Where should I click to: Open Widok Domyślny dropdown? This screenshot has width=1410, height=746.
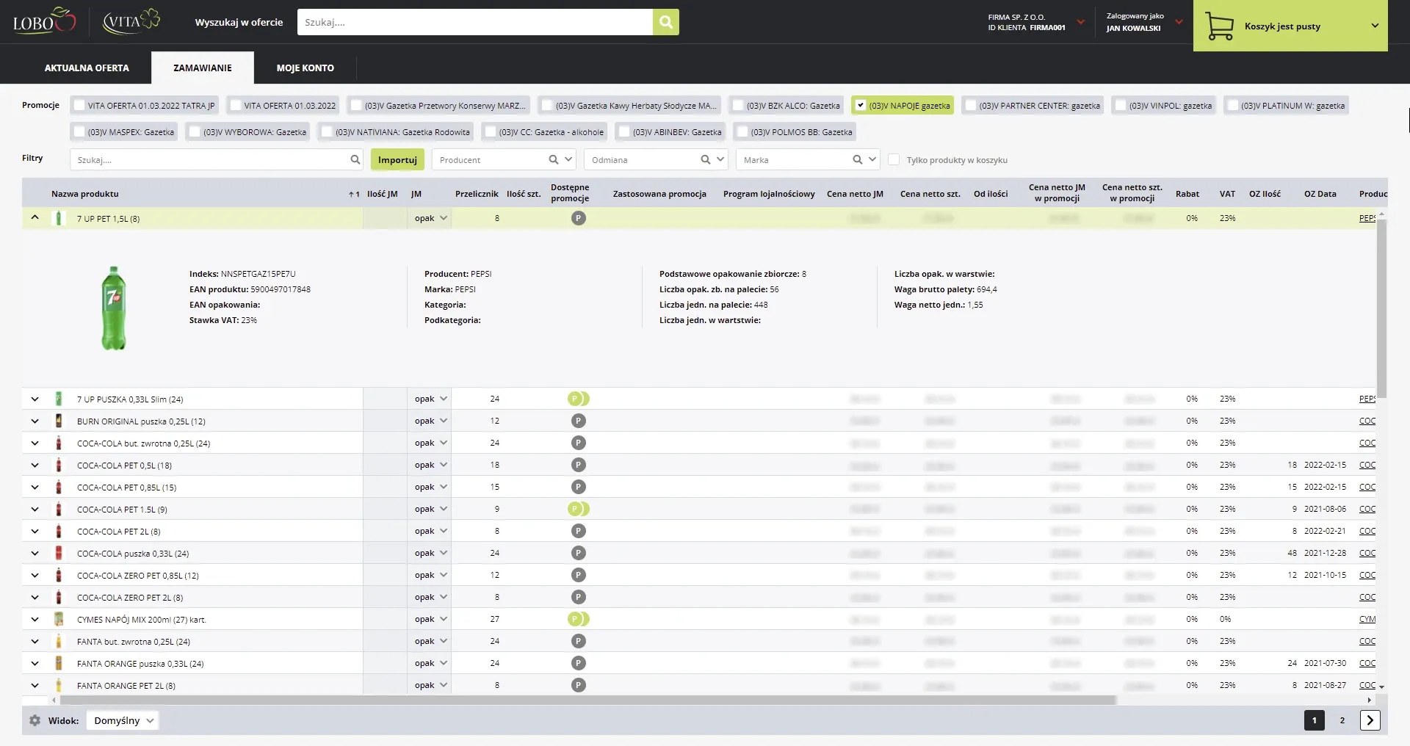[x=123, y=720]
